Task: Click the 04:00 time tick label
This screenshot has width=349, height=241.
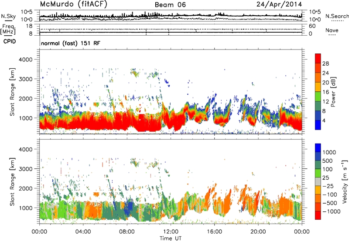Action: click(x=83, y=232)
